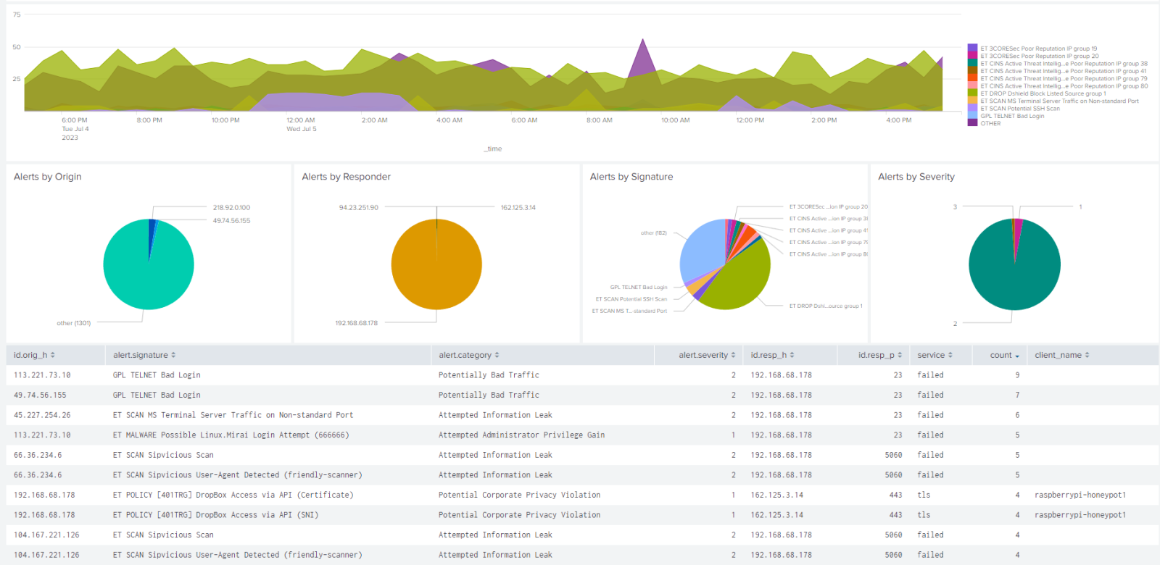Click GPL TELNET Bad Login in the 49.74.56.155 row
The width and height of the screenshot is (1160, 565).
coord(157,395)
